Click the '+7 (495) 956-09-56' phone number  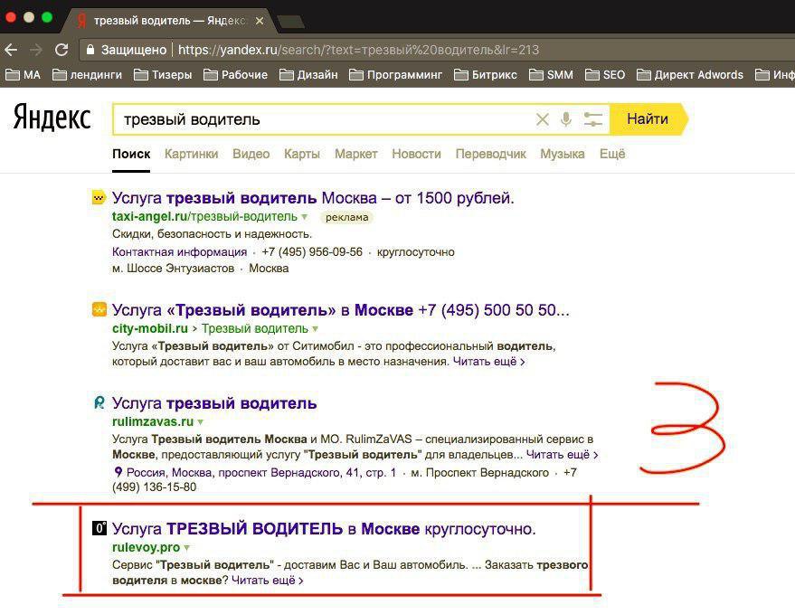[x=312, y=252]
